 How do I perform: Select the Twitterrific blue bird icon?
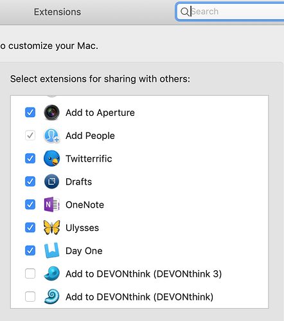(x=51, y=158)
